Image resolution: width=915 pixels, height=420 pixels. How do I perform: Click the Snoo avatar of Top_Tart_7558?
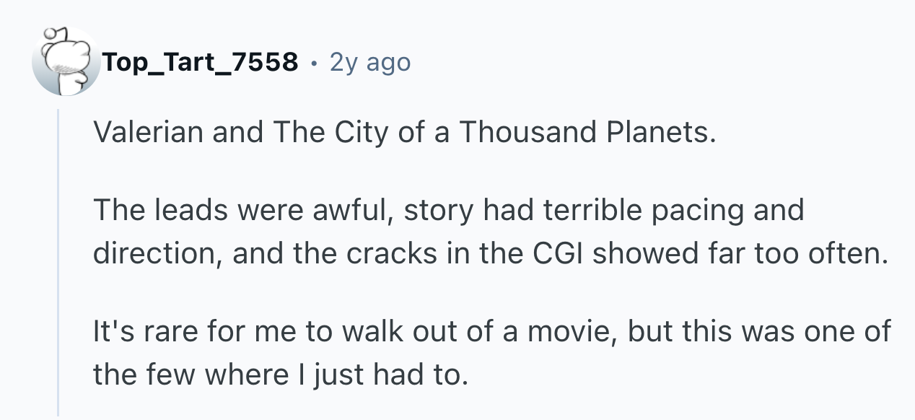65,62
